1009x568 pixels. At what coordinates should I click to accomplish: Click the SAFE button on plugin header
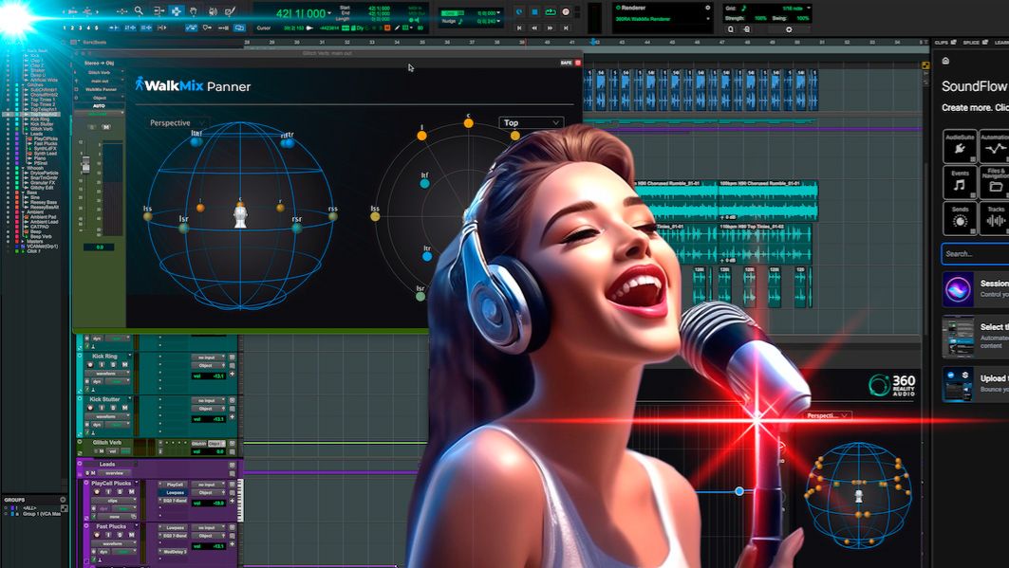[x=566, y=63]
